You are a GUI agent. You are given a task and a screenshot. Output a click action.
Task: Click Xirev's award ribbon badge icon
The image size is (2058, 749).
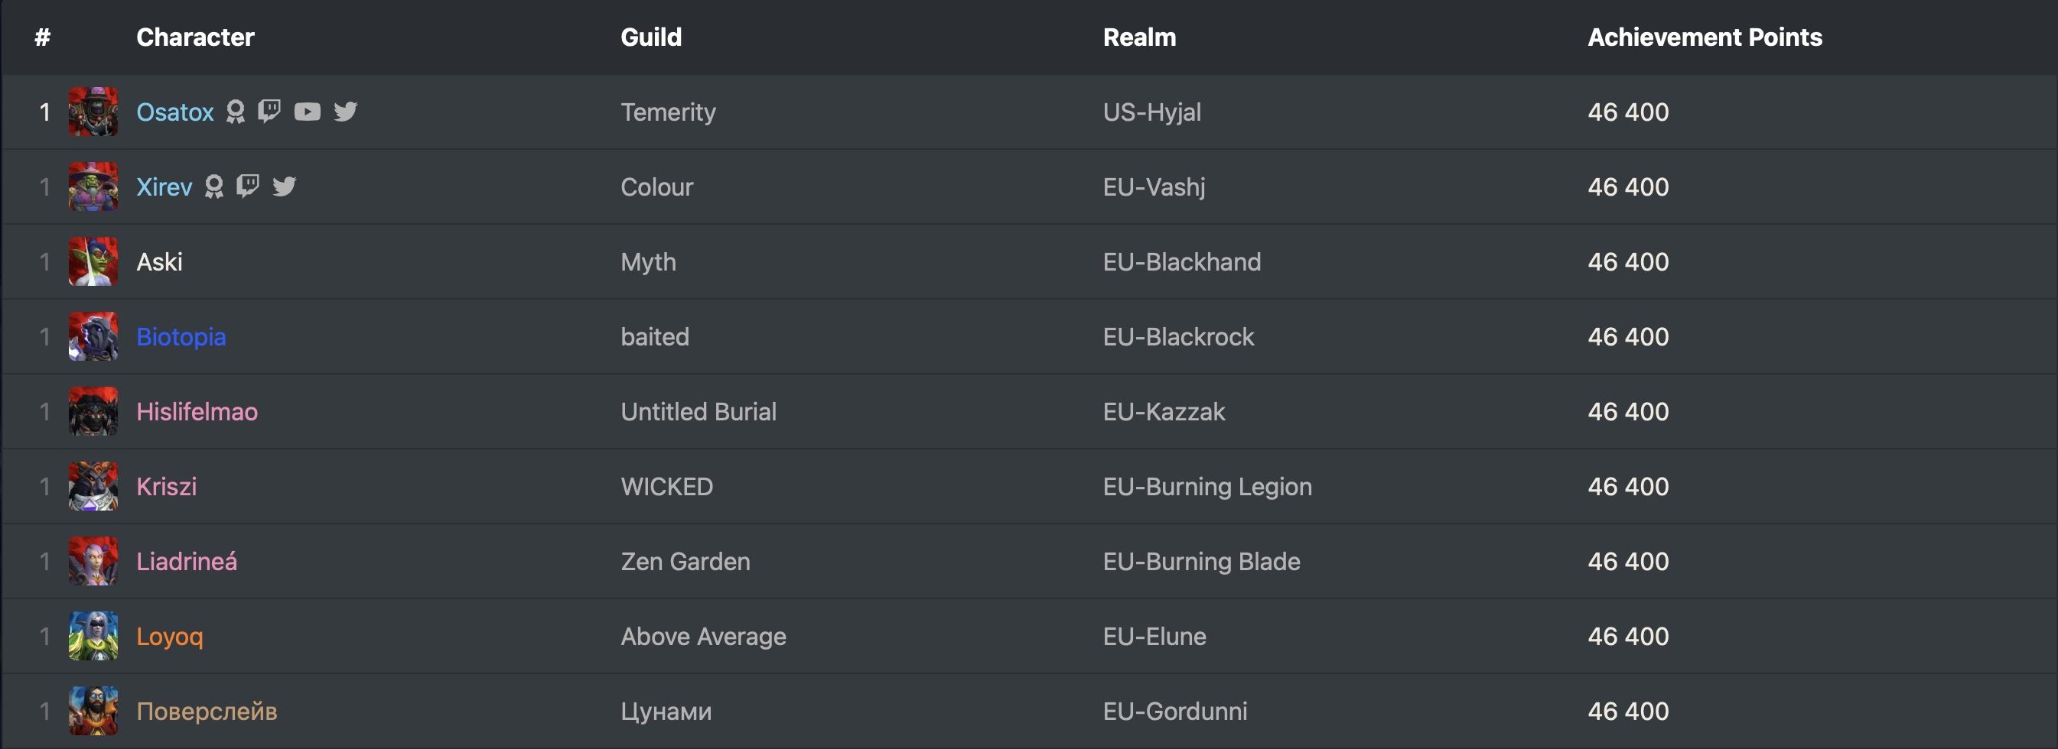pos(213,186)
